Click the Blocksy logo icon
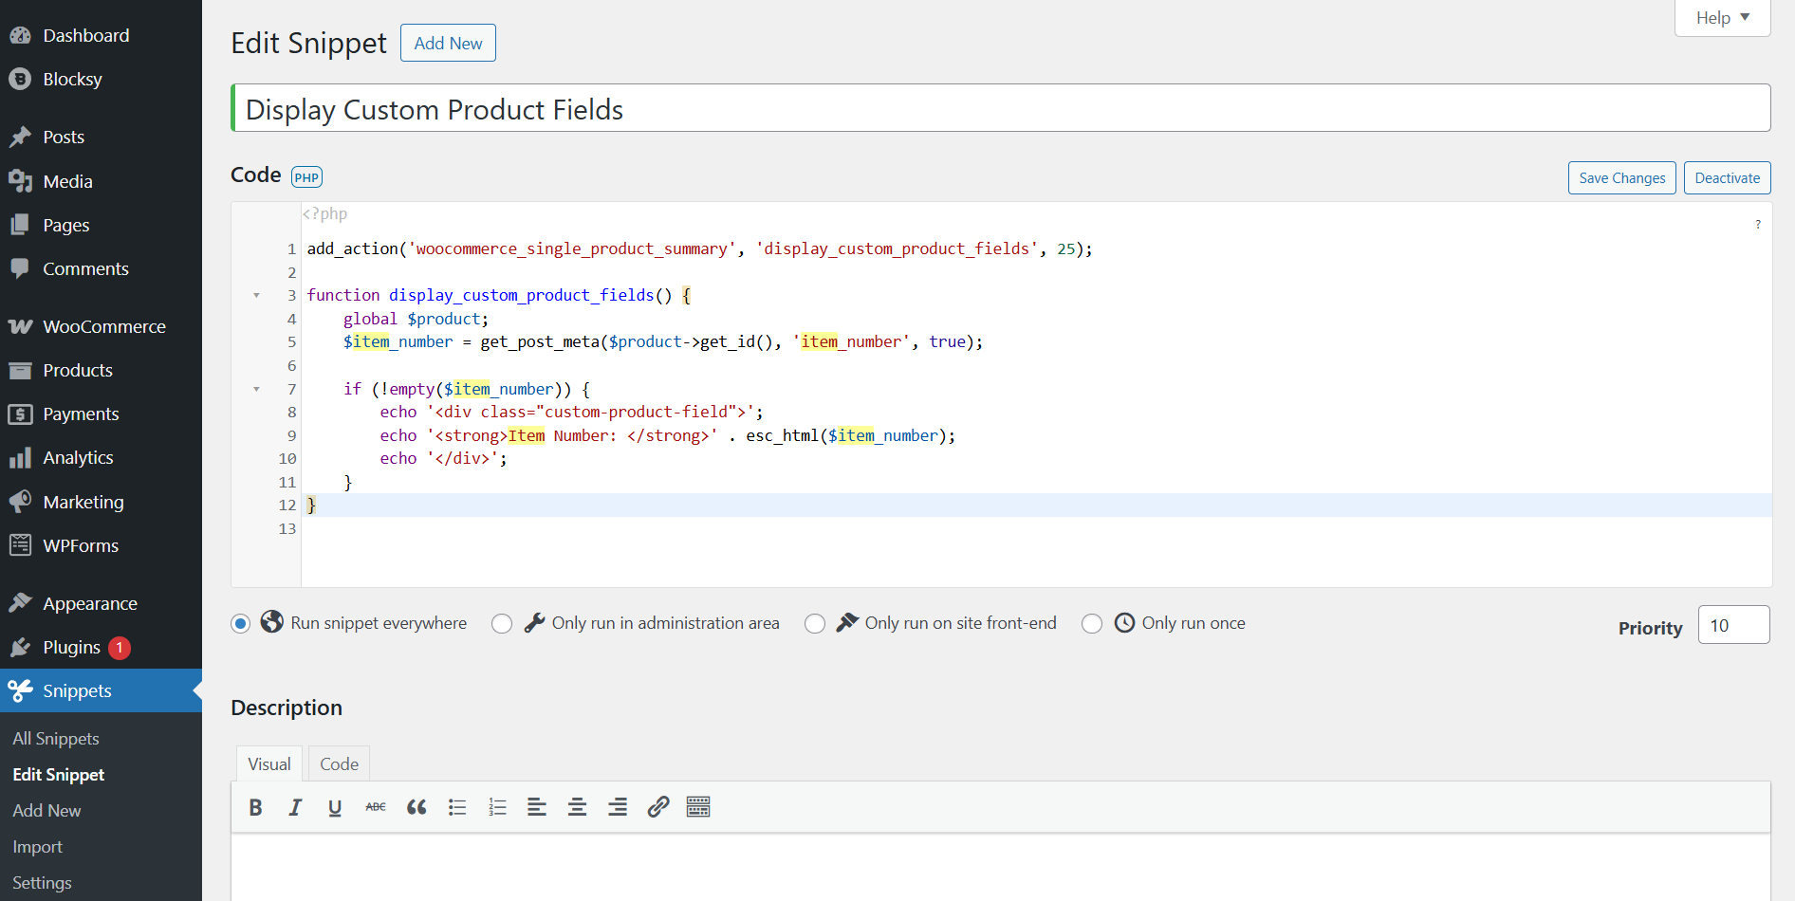This screenshot has width=1795, height=901. click(20, 80)
